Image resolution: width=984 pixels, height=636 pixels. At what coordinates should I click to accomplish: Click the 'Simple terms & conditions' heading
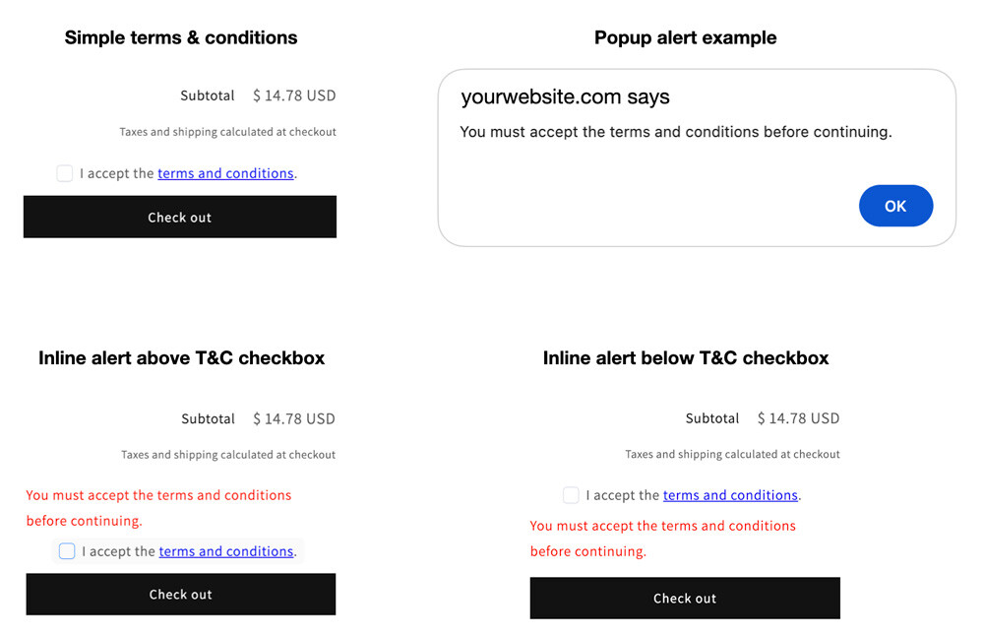[x=181, y=37]
